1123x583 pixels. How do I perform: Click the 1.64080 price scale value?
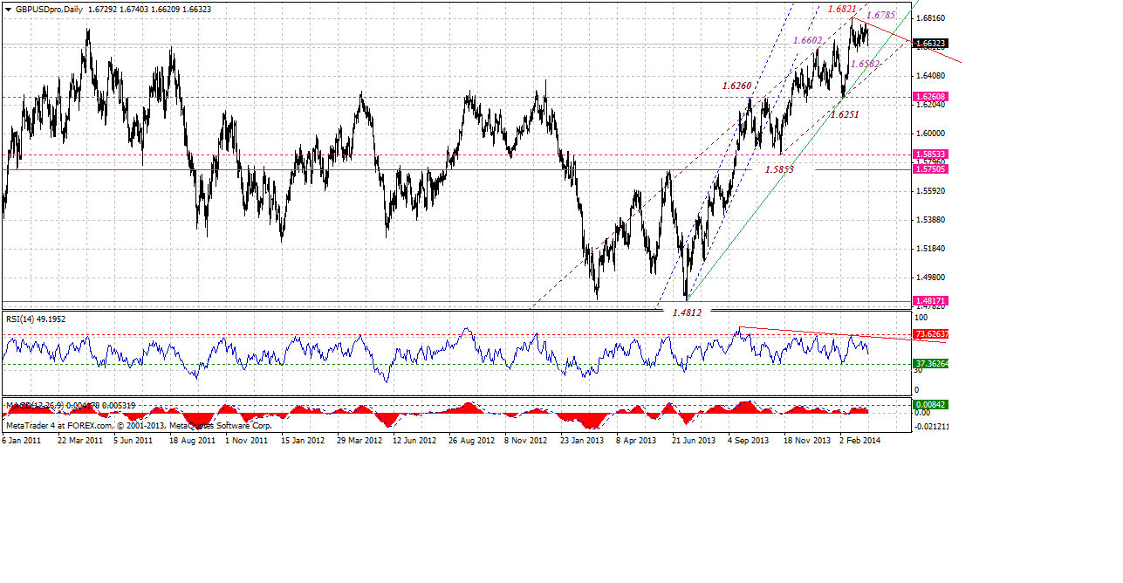[x=932, y=76]
